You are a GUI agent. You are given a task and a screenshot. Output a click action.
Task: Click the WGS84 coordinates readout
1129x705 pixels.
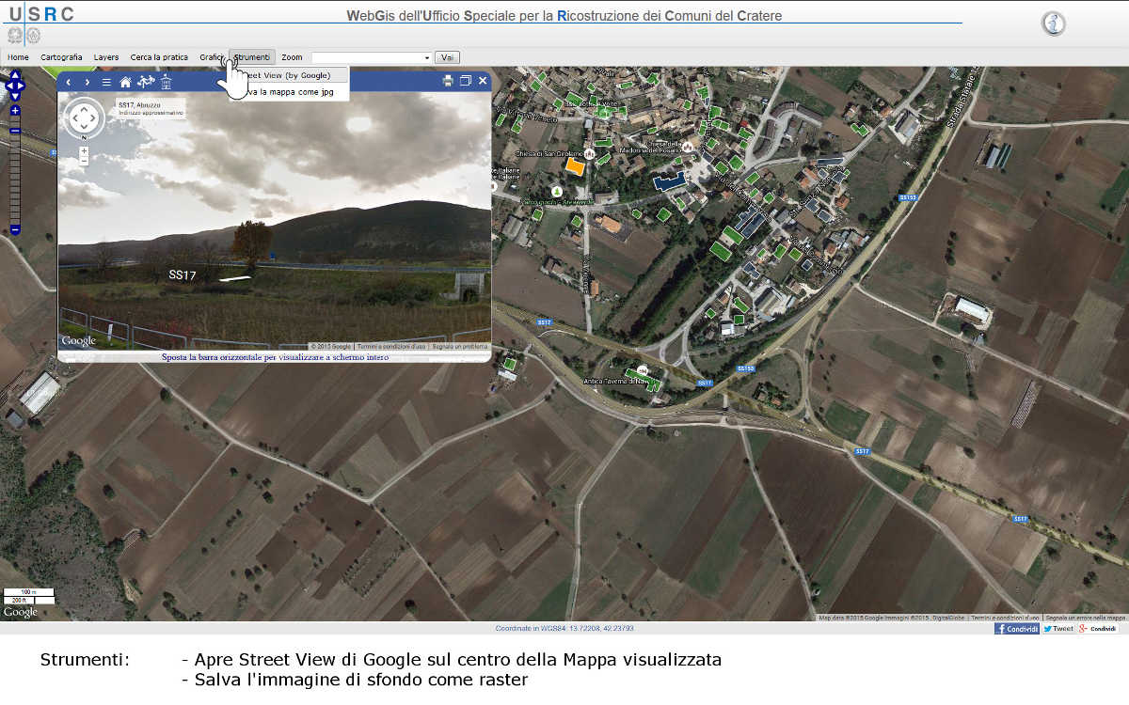pos(564,628)
